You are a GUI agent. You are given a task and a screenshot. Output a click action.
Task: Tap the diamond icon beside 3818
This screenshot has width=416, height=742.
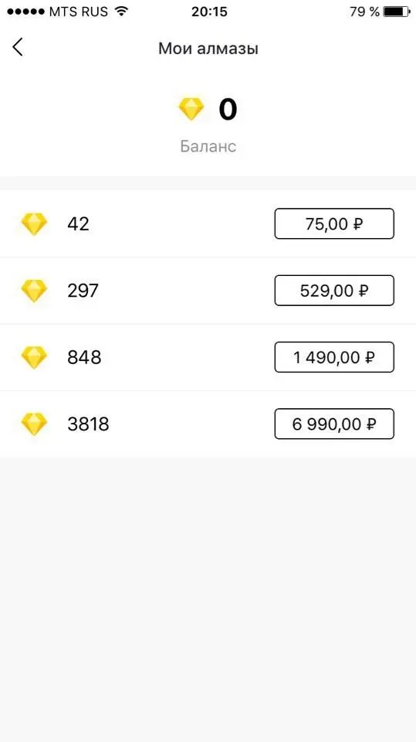[35, 424]
